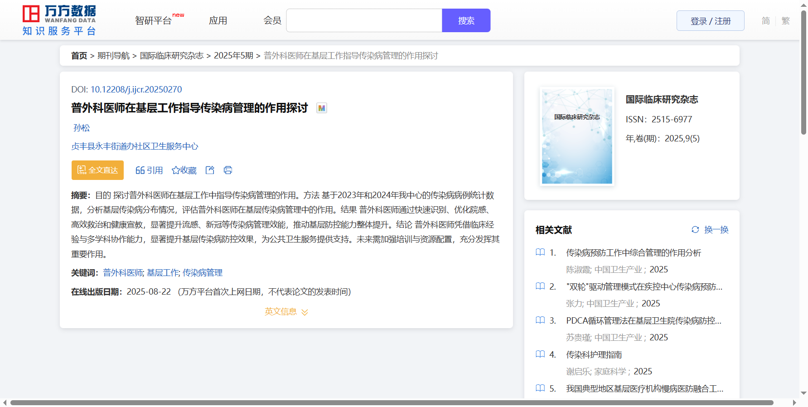The width and height of the screenshot is (808, 407).
Task: Click the book icon for related article 1
Action: (540, 252)
